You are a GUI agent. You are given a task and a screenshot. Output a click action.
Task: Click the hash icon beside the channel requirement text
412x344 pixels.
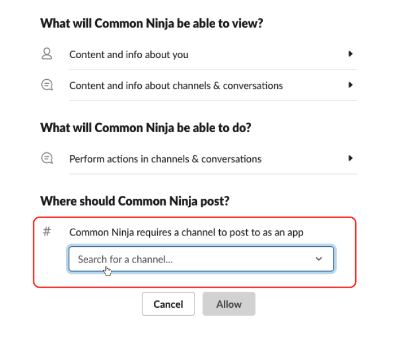(x=47, y=231)
